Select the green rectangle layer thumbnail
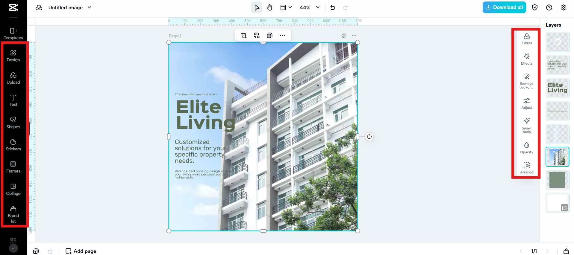The width and height of the screenshot is (574, 255). (557, 180)
